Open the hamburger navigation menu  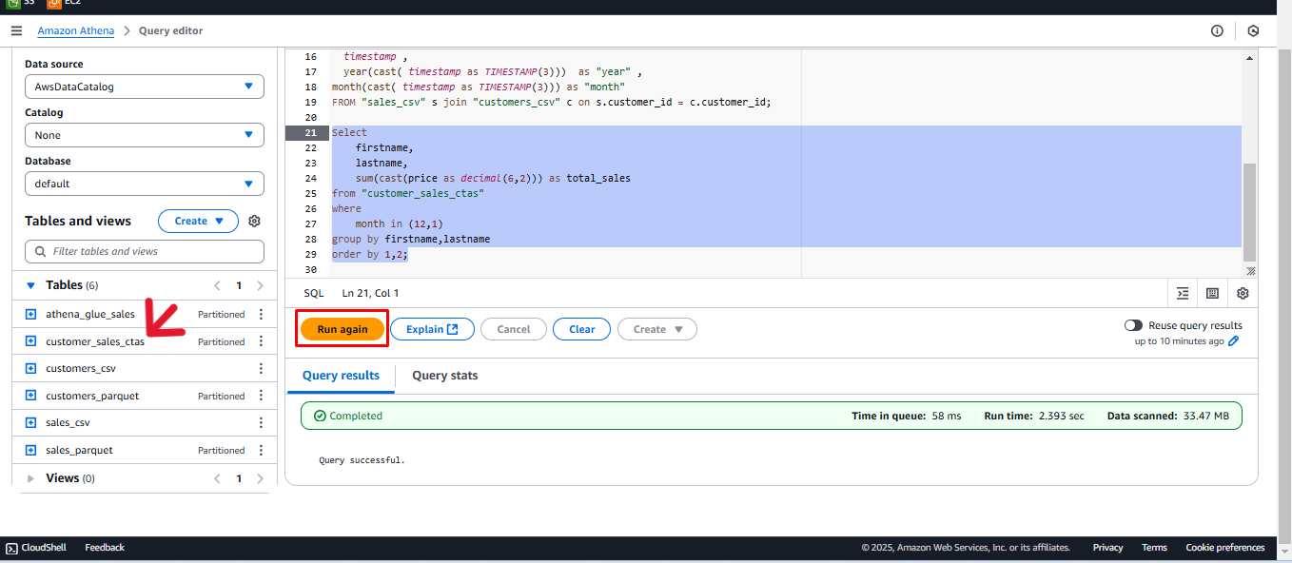[16, 30]
